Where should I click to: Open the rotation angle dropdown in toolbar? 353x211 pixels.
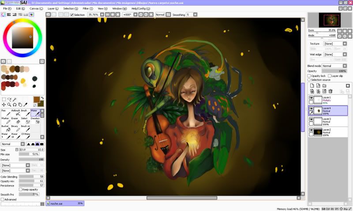(135, 15)
